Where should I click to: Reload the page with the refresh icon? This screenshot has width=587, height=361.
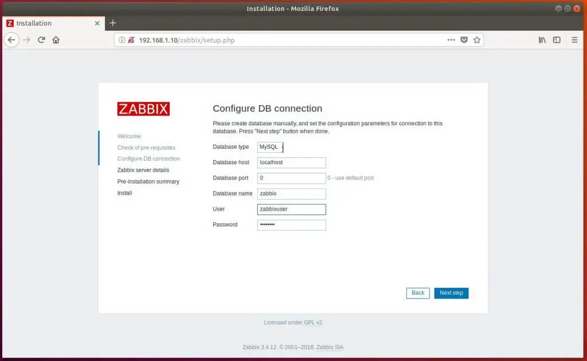(41, 40)
